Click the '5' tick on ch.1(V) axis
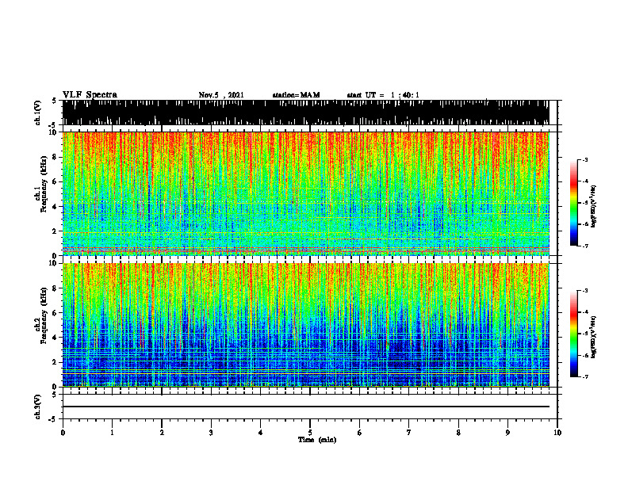Viewport: 628px width, 485px height. [x=54, y=101]
